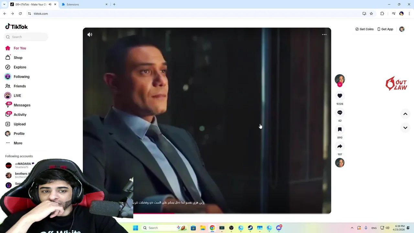Go forward in the browser

point(12,14)
